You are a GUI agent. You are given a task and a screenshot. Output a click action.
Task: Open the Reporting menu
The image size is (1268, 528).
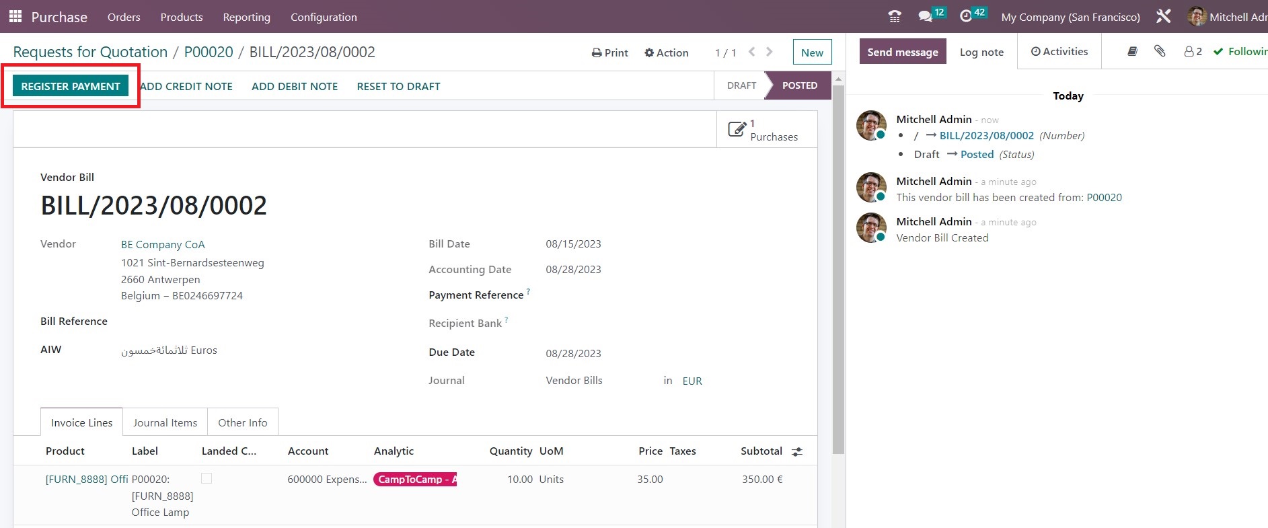[x=246, y=17]
